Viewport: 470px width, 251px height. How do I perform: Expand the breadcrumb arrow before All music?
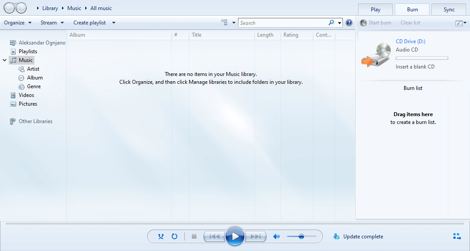[86, 8]
